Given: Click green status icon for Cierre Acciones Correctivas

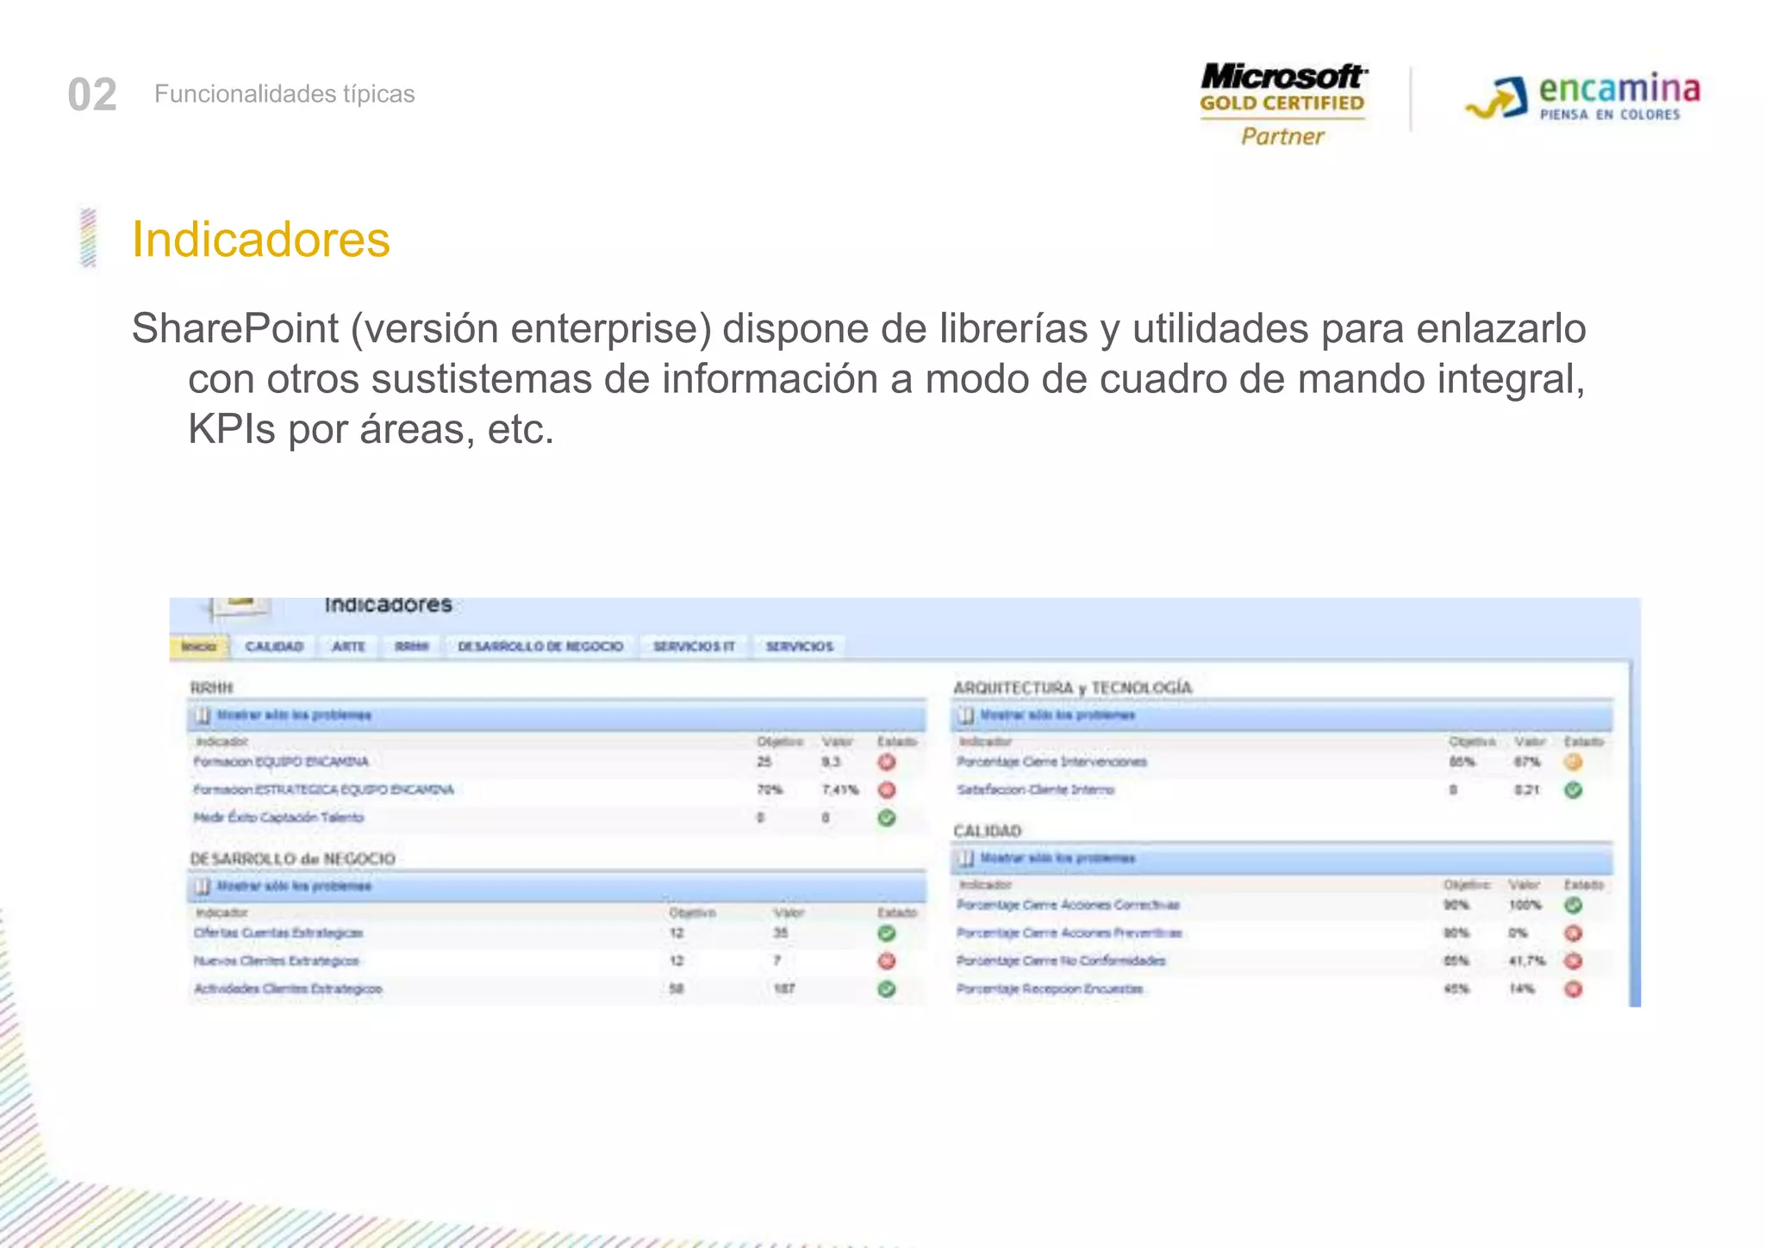Looking at the screenshot, I should coord(1573,905).
